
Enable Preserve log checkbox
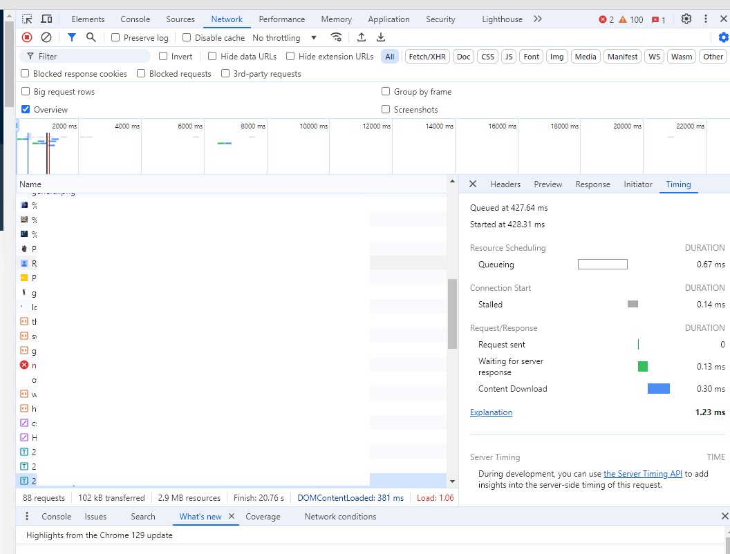115,38
